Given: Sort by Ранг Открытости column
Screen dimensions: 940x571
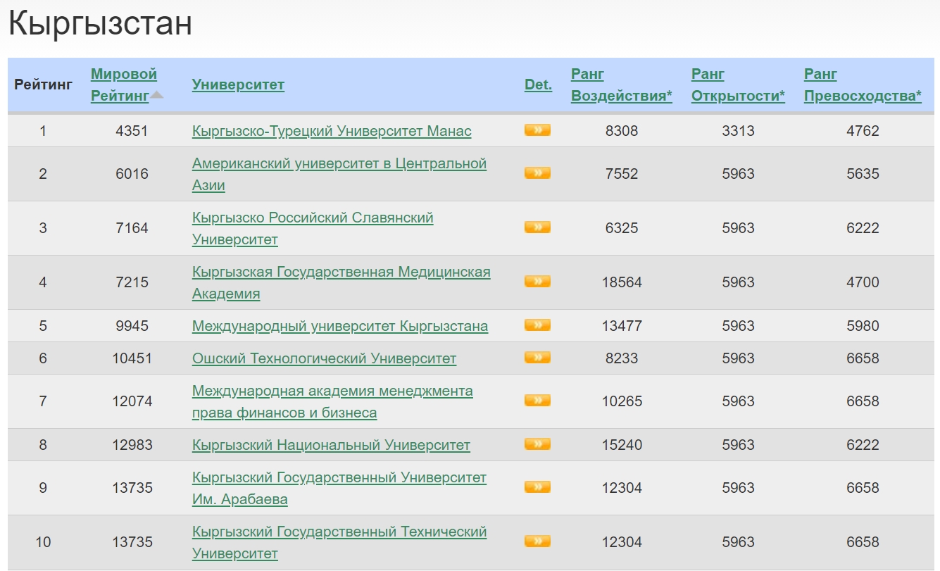Looking at the screenshot, I should tap(738, 84).
